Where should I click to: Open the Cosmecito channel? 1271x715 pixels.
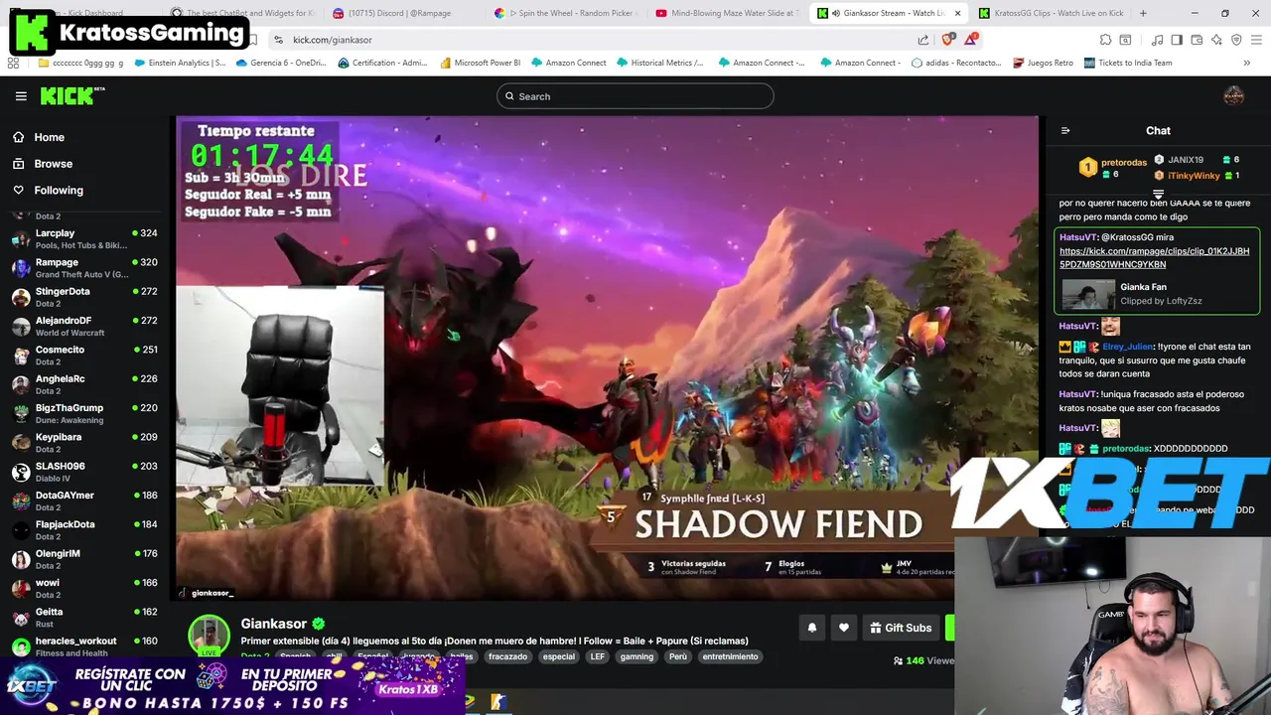coord(84,356)
